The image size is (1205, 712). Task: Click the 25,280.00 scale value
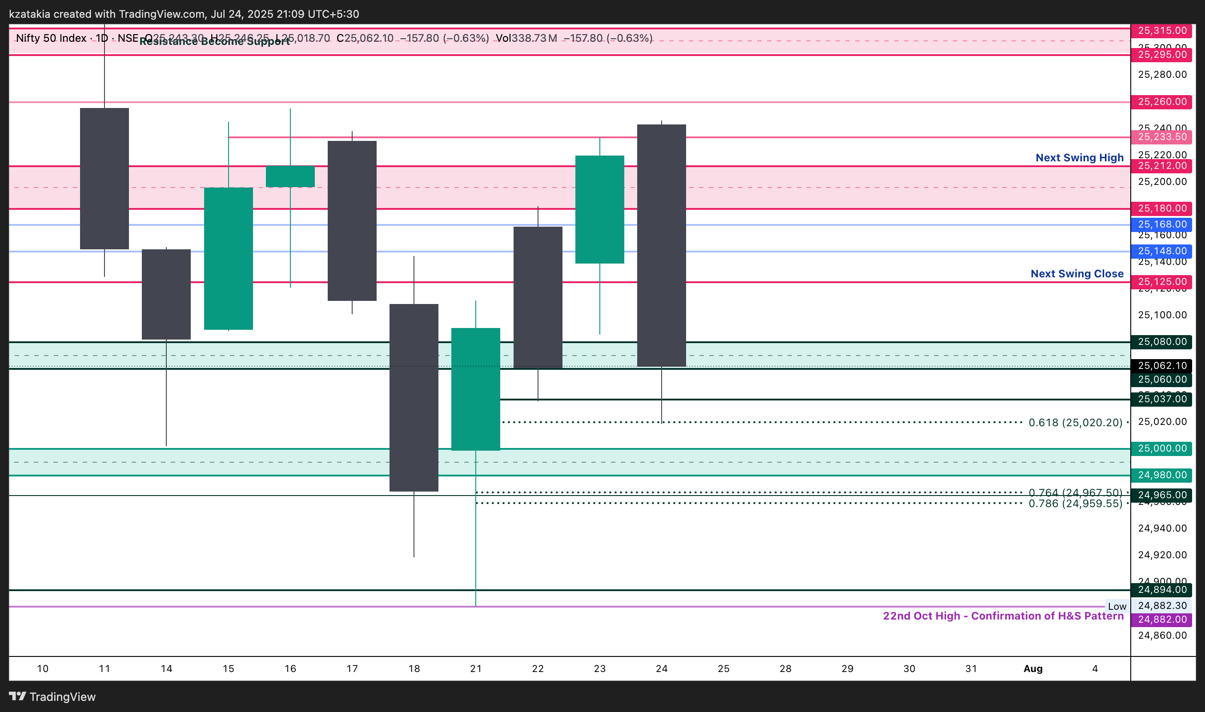pos(1162,74)
